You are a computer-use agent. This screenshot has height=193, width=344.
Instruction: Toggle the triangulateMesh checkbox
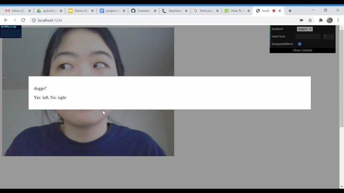(300, 44)
